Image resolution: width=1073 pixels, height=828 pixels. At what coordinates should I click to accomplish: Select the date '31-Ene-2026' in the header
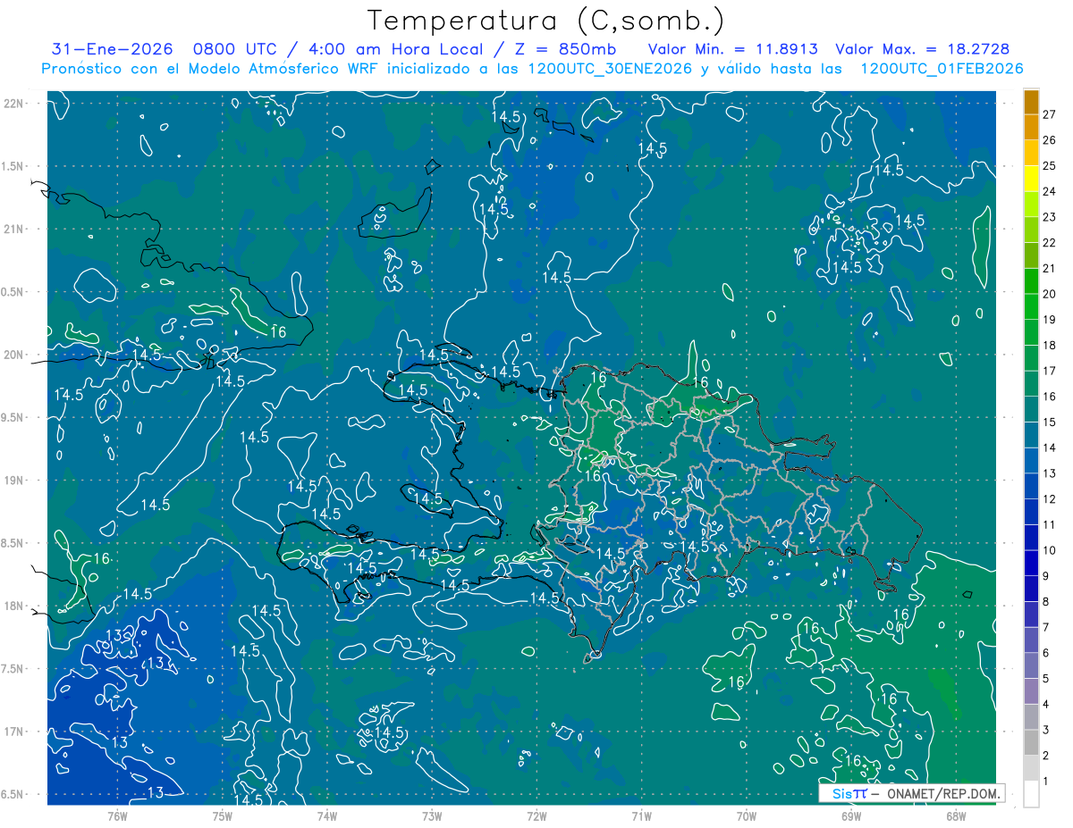[x=113, y=50]
